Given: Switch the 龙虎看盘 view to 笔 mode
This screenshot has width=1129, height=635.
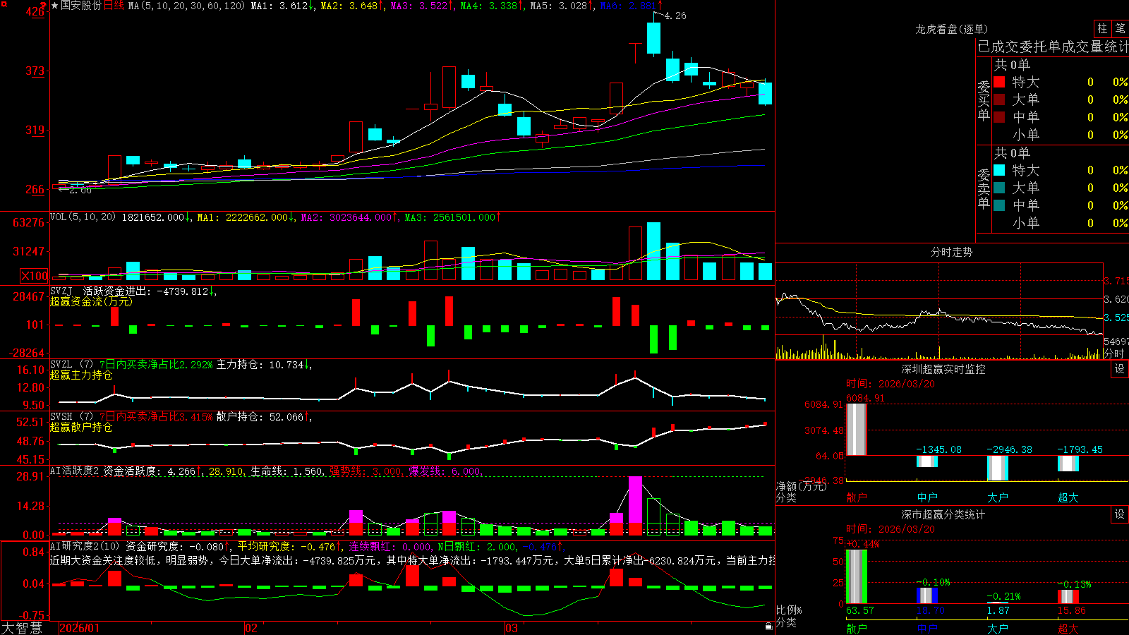Looking at the screenshot, I should [x=1120, y=29].
